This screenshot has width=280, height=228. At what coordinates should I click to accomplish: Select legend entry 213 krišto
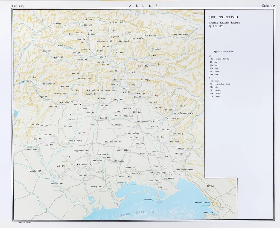tap(214, 71)
